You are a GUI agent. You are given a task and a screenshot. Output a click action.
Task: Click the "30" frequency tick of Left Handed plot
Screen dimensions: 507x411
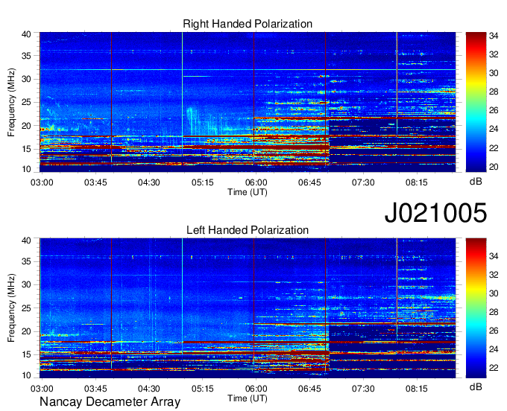tap(26, 284)
